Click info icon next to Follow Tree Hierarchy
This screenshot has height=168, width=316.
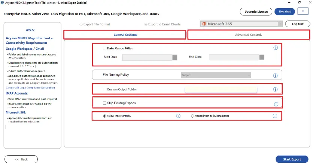click(178, 116)
